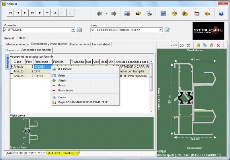Jump to last record button
Screen dimensions: 230x160
click(33, 13)
